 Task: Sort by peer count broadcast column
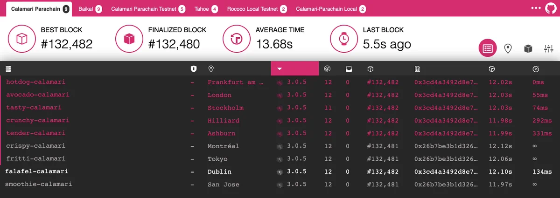(328, 69)
